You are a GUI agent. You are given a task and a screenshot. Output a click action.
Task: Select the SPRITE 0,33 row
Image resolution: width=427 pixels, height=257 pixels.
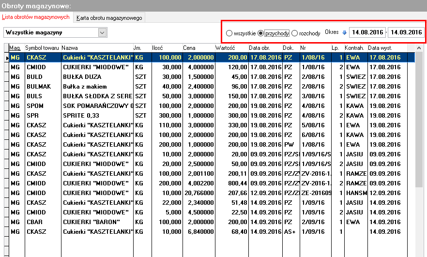[x=212, y=115]
